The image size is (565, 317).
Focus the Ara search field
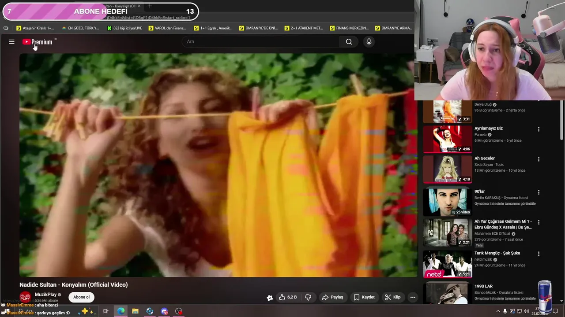261,42
